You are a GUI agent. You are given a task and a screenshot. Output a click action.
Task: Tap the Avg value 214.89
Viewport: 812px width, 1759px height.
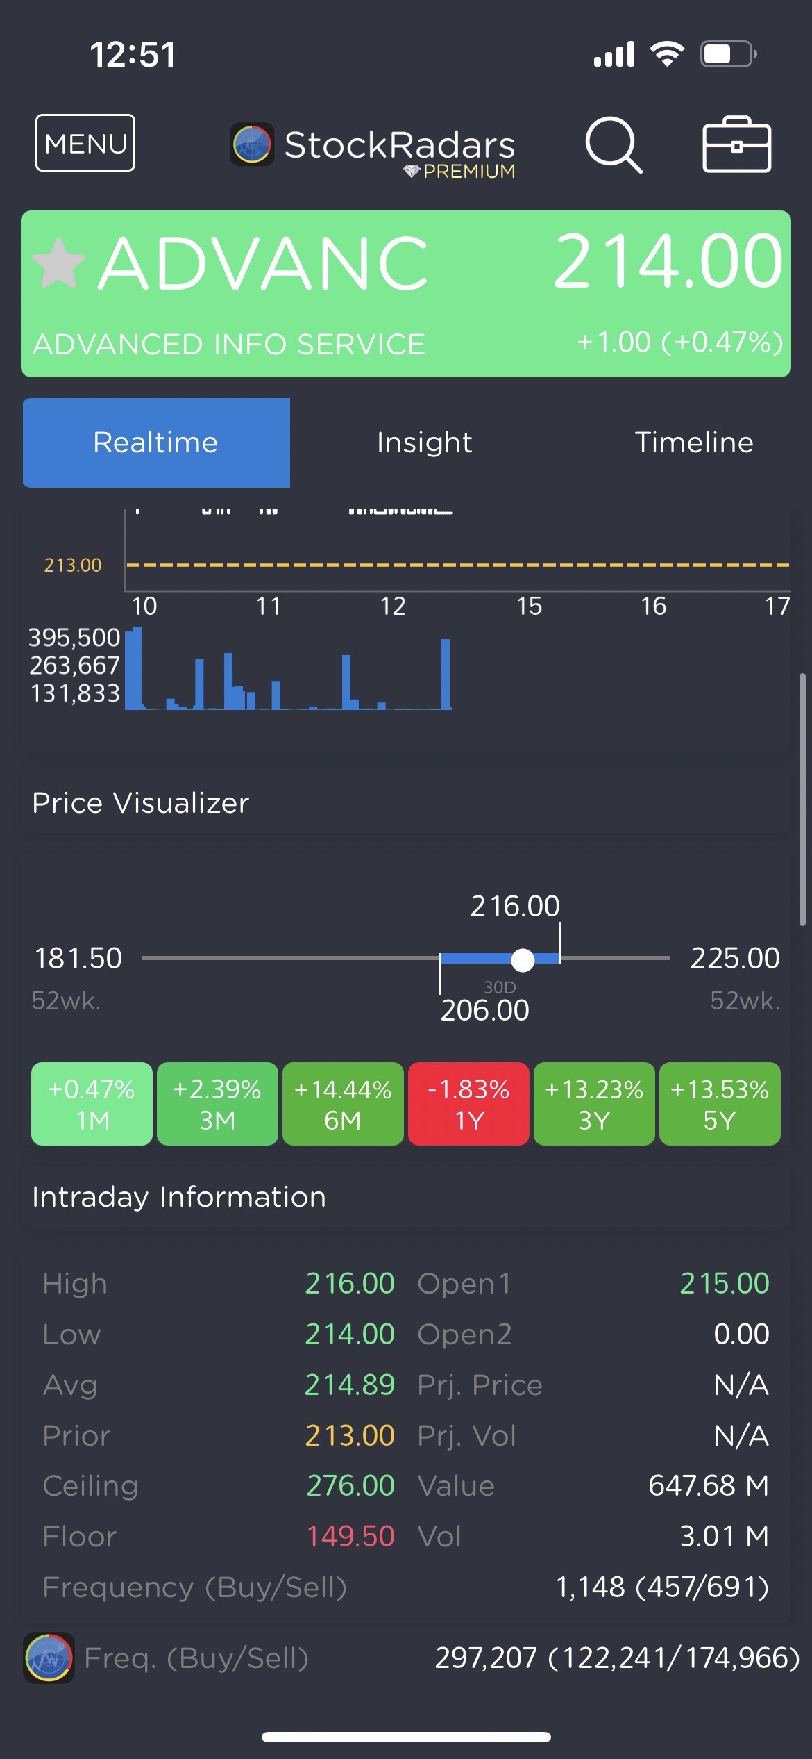pos(350,1385)
